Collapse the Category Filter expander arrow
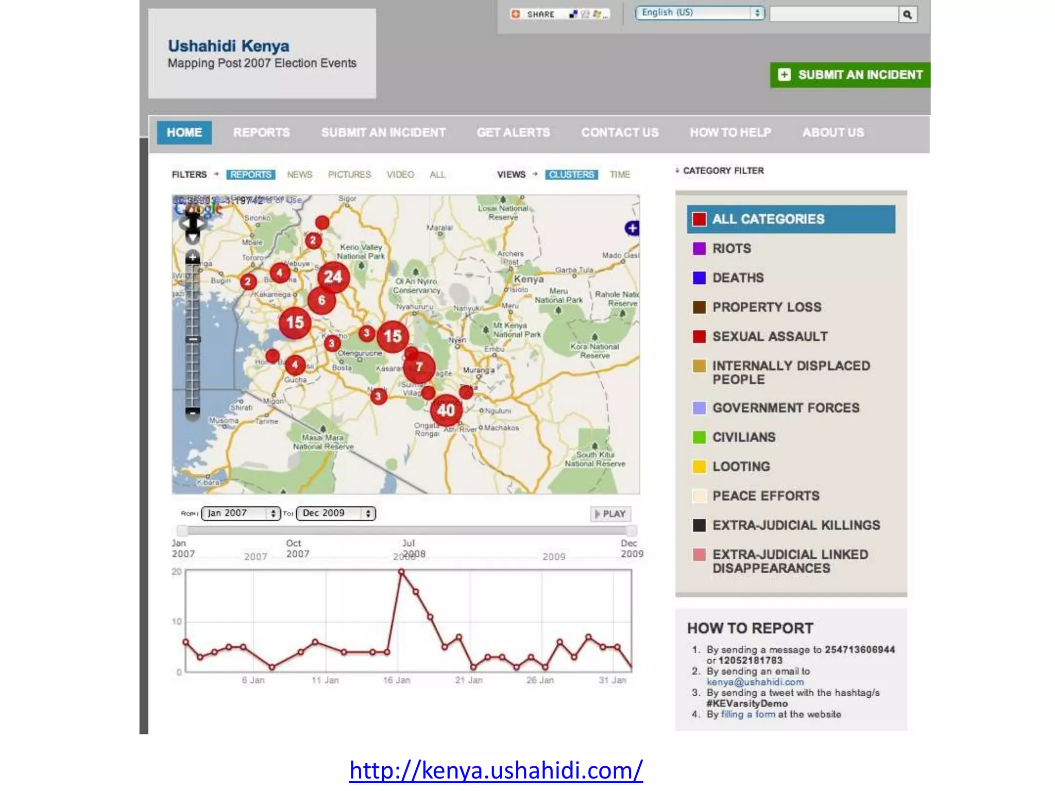The width and height of the screenshot is (1055, 791). click(677, 170)
